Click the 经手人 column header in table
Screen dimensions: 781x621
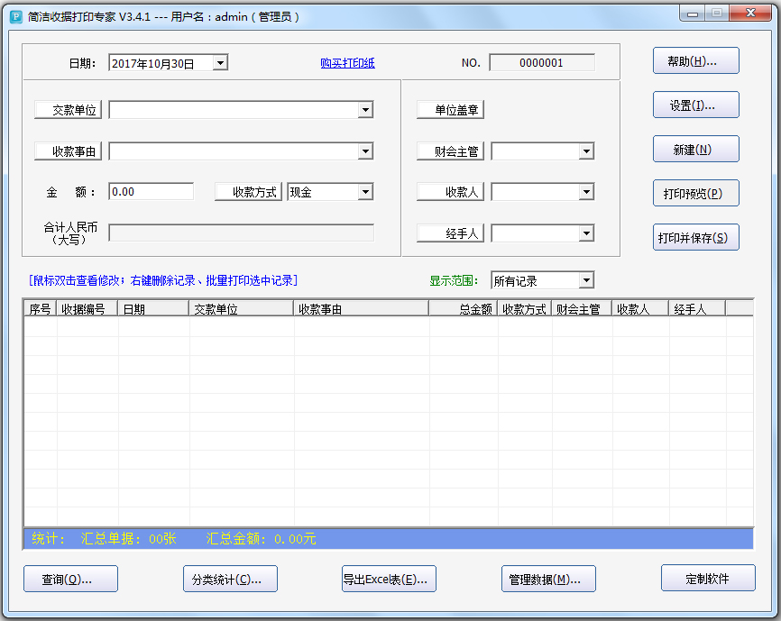click(697, 309)
